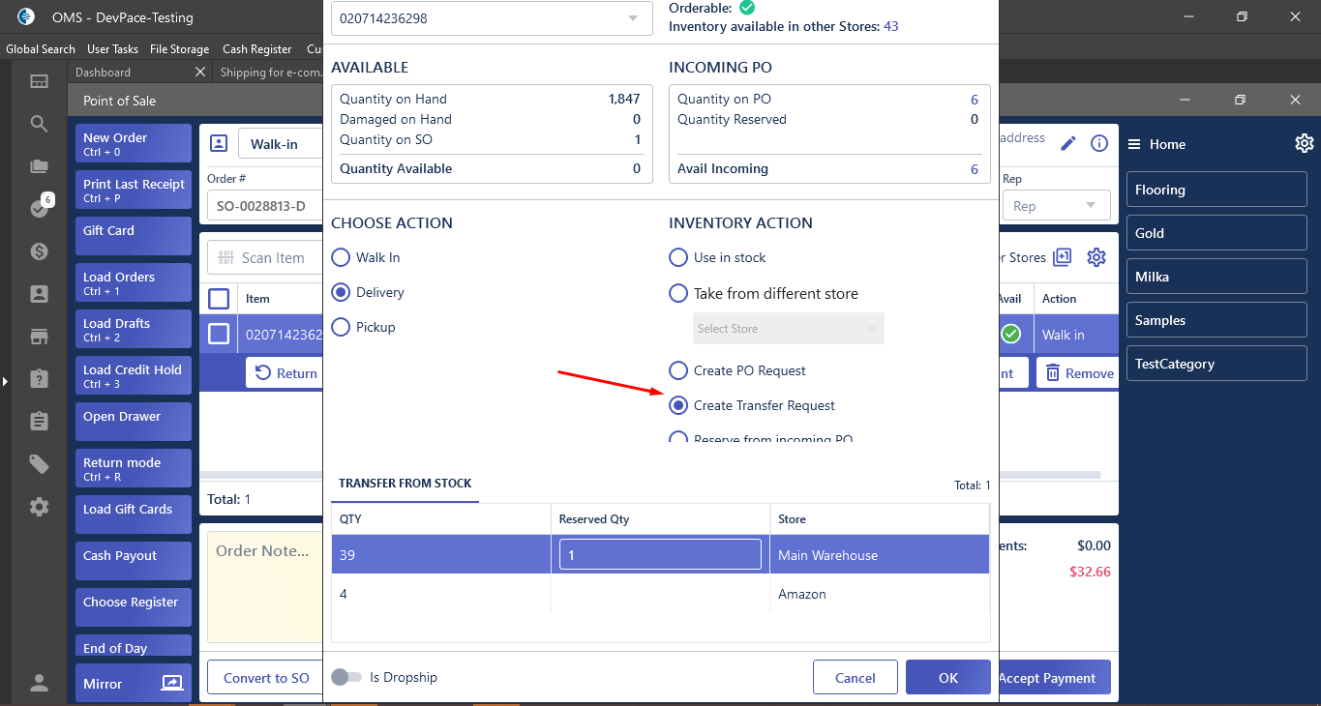
Task: Open the Flooring category
Action: 1216,190
